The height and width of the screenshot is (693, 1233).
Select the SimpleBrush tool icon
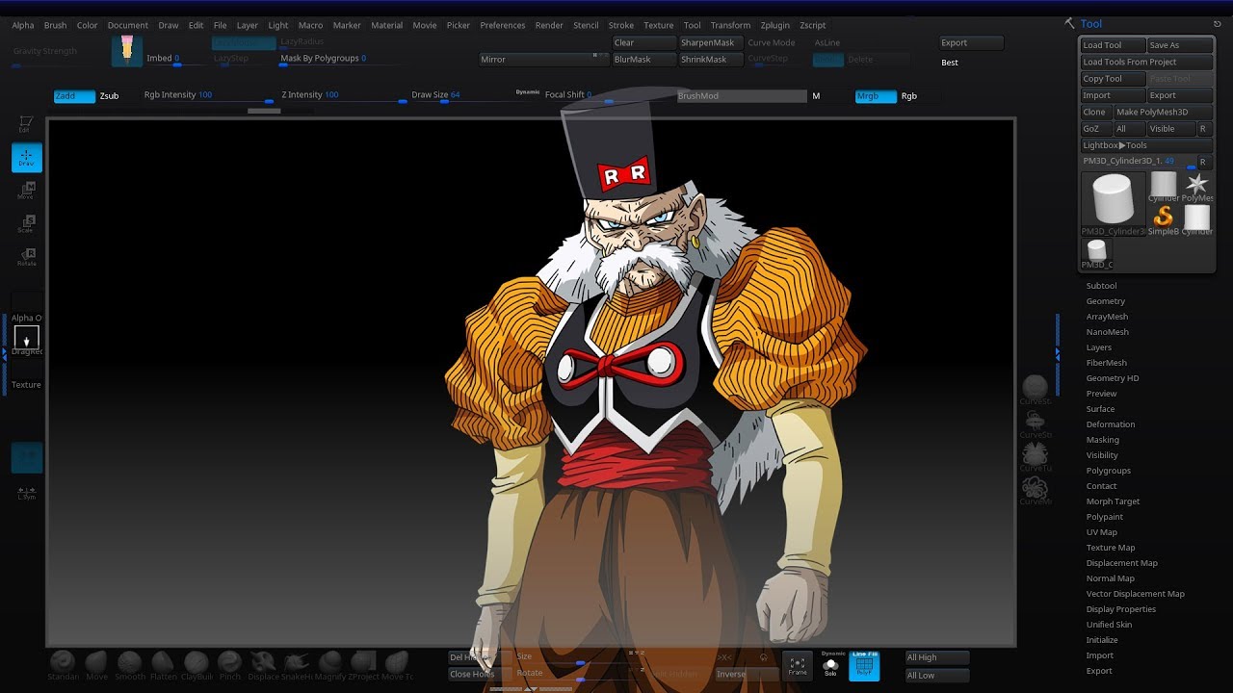[x=1164, y=218]
